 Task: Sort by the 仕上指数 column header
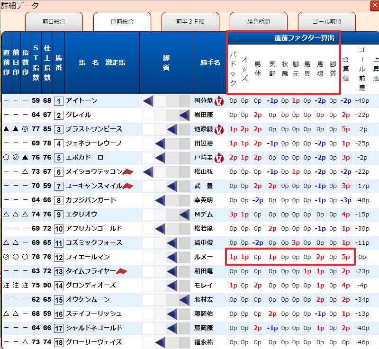(47, 63)
